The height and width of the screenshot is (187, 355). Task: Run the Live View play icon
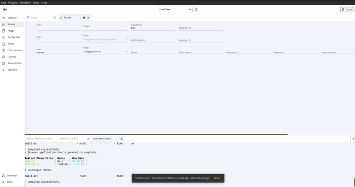pyautogui.click(x=197, y=9)
